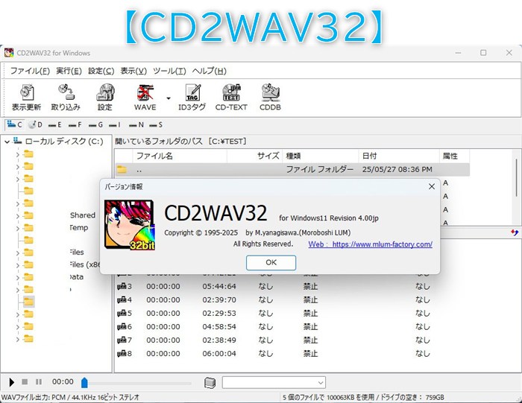Select the '..' parent folder row
This screenshot has height=403, width=522.
292,170
